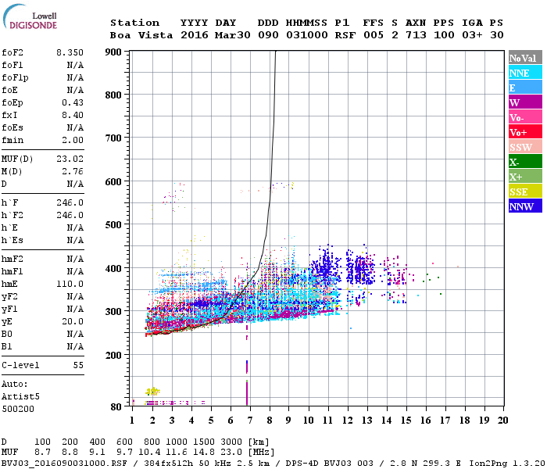Select the X- dark green legend swatch
The height and width of the screenshot is (469, 547).
(525, 162)
